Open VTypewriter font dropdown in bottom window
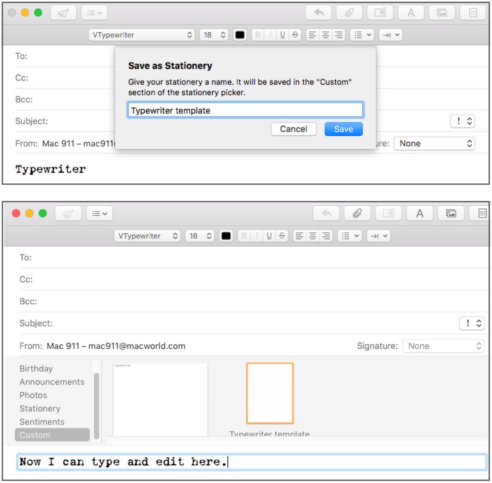Image resolution: width=492 pixels, height=483 pixels. point(147,236)
